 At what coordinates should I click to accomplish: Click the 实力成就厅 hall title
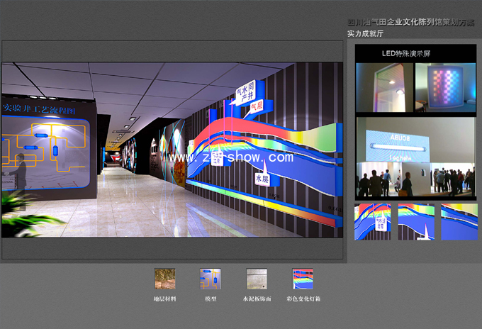point(366,33)
